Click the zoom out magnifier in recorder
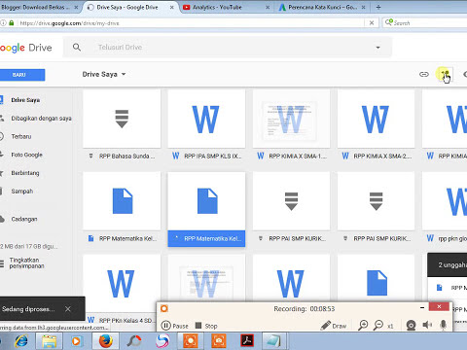 pyautogui.click(x=378, y=326)
